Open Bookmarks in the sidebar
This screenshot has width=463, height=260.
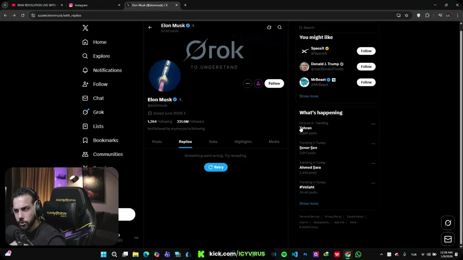click(100, 140)
